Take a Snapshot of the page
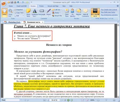Viewport: 120px width, 102px height. coord(18,10)
